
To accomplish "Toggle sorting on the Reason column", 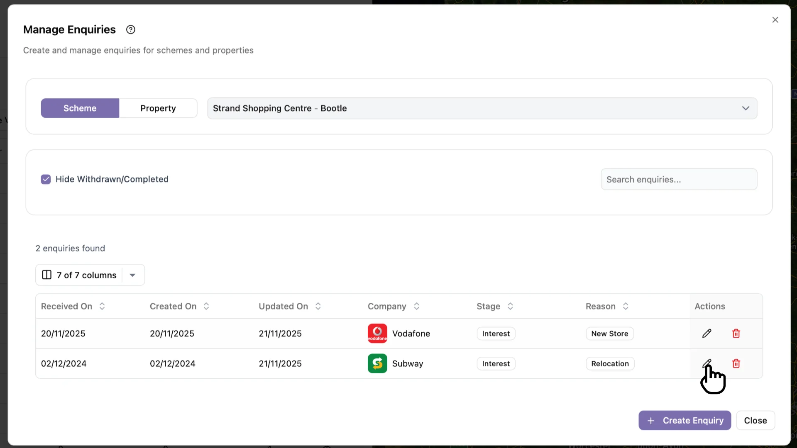I will point(626,306).
